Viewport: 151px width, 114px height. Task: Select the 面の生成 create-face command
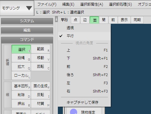41,86
